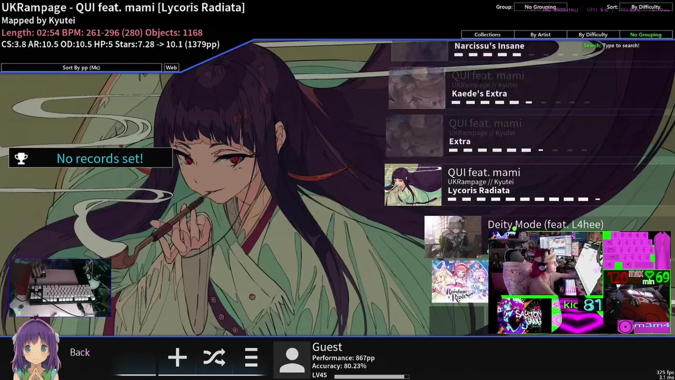
Task: Click the streamer webcam video overlay
Action: (546, 264)
